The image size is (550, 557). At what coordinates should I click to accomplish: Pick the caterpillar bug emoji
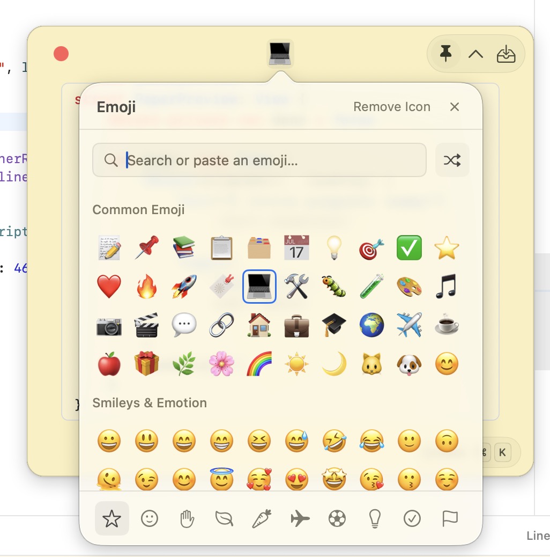[x=335, y=287]
